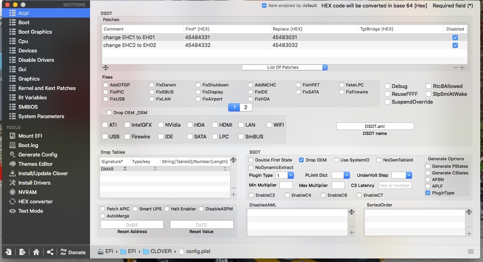Uncheck the Drop OEM option
The image size is (483, 262).
(301, 160)
